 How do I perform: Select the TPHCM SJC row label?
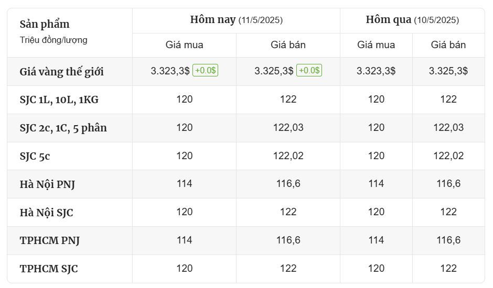(49, 269)
